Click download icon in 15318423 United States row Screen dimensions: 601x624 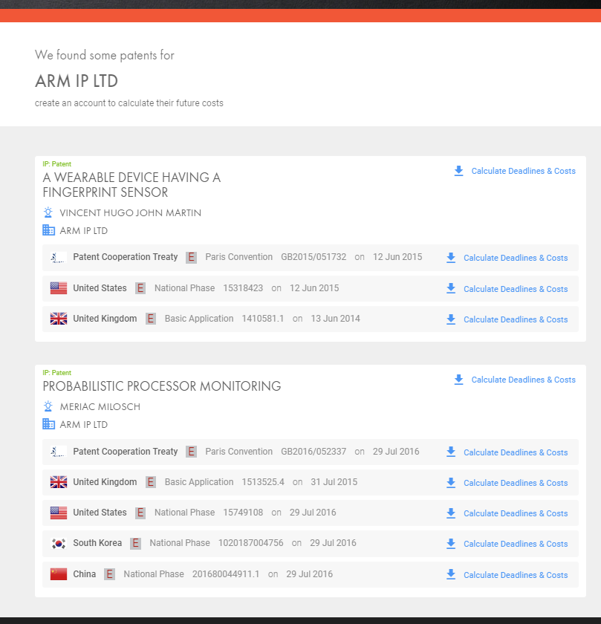coord(450,289)
